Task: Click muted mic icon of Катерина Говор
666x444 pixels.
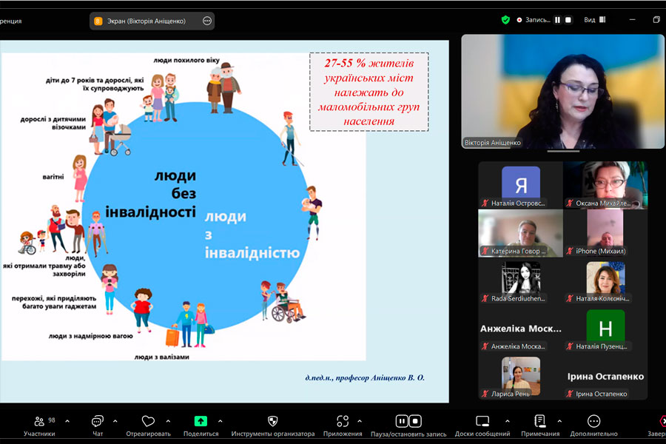Action: (x=485, y=251)
